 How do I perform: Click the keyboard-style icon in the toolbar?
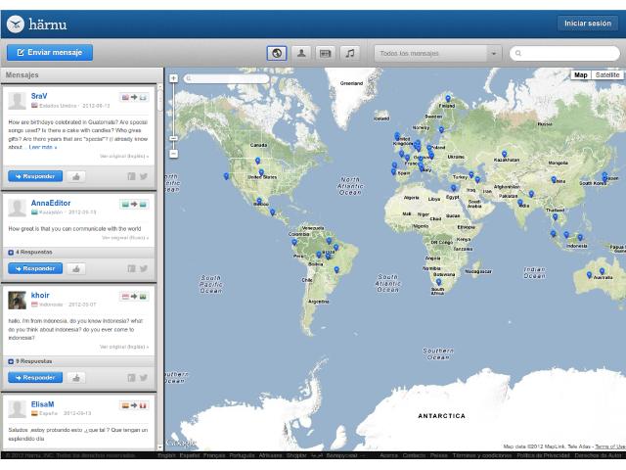326,53
